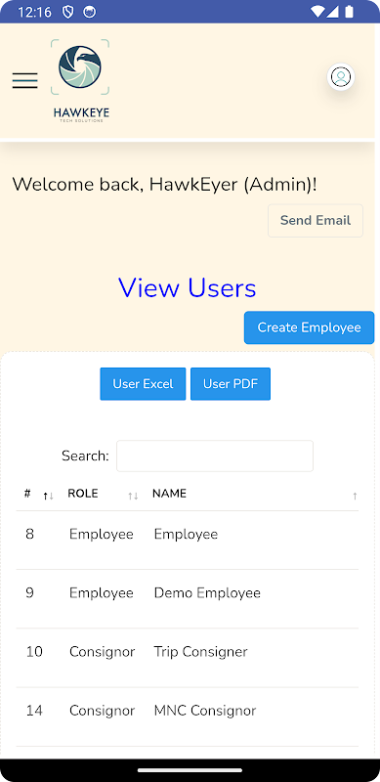Sort by NAME column arrow icon
This screenshot has height=782, width=380.
(x=355, y=496)
